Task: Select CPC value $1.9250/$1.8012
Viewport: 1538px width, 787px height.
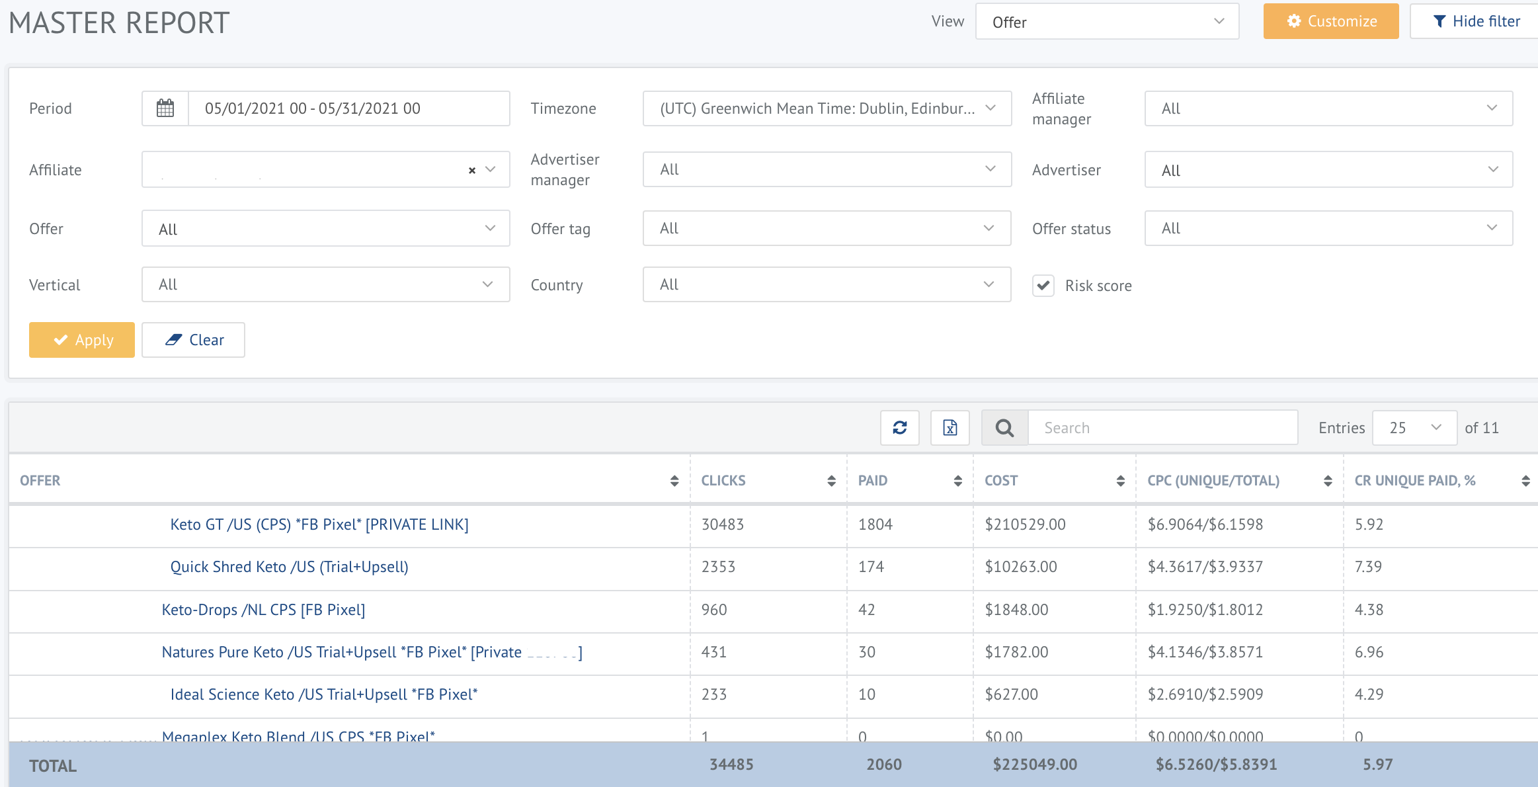Action: pos(1205,610)
